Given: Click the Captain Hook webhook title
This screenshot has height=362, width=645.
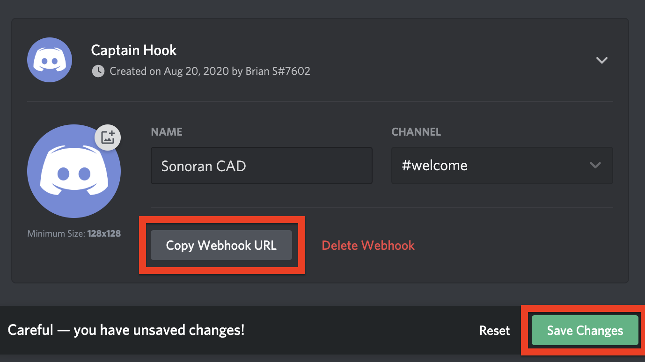Looking at the screenshot, I should point(134,50).
